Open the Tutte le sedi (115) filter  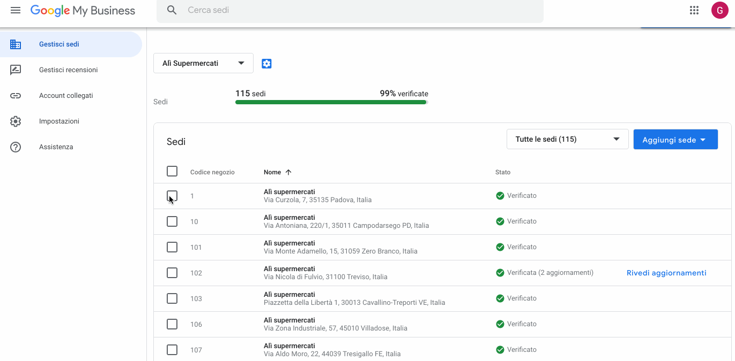(567, 139)
